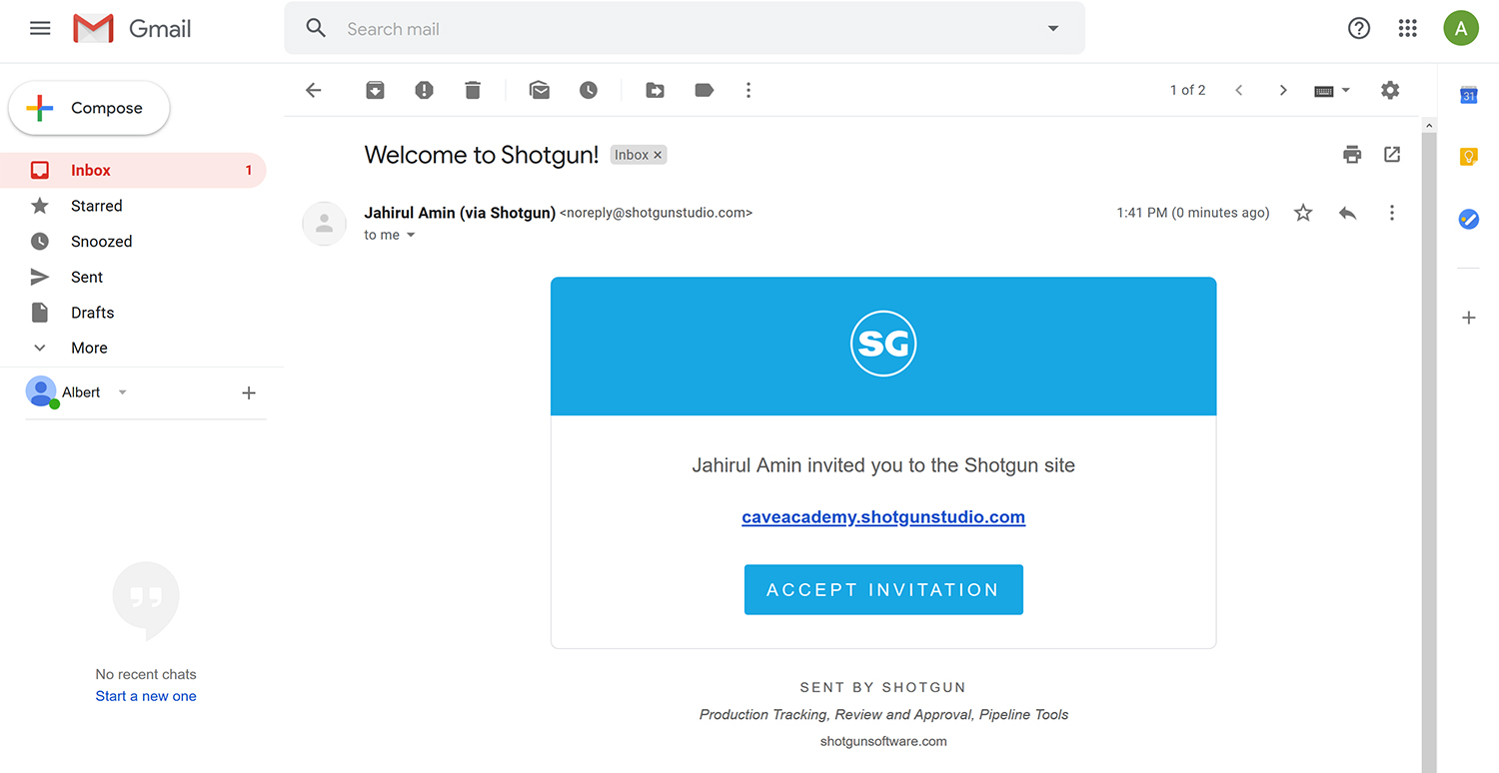Remove the Inbox label with its x
The image size is (1499, 773).
coord(658,155)
